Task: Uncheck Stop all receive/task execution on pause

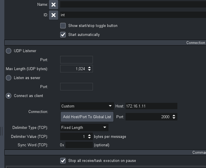Action: point(63,161)
